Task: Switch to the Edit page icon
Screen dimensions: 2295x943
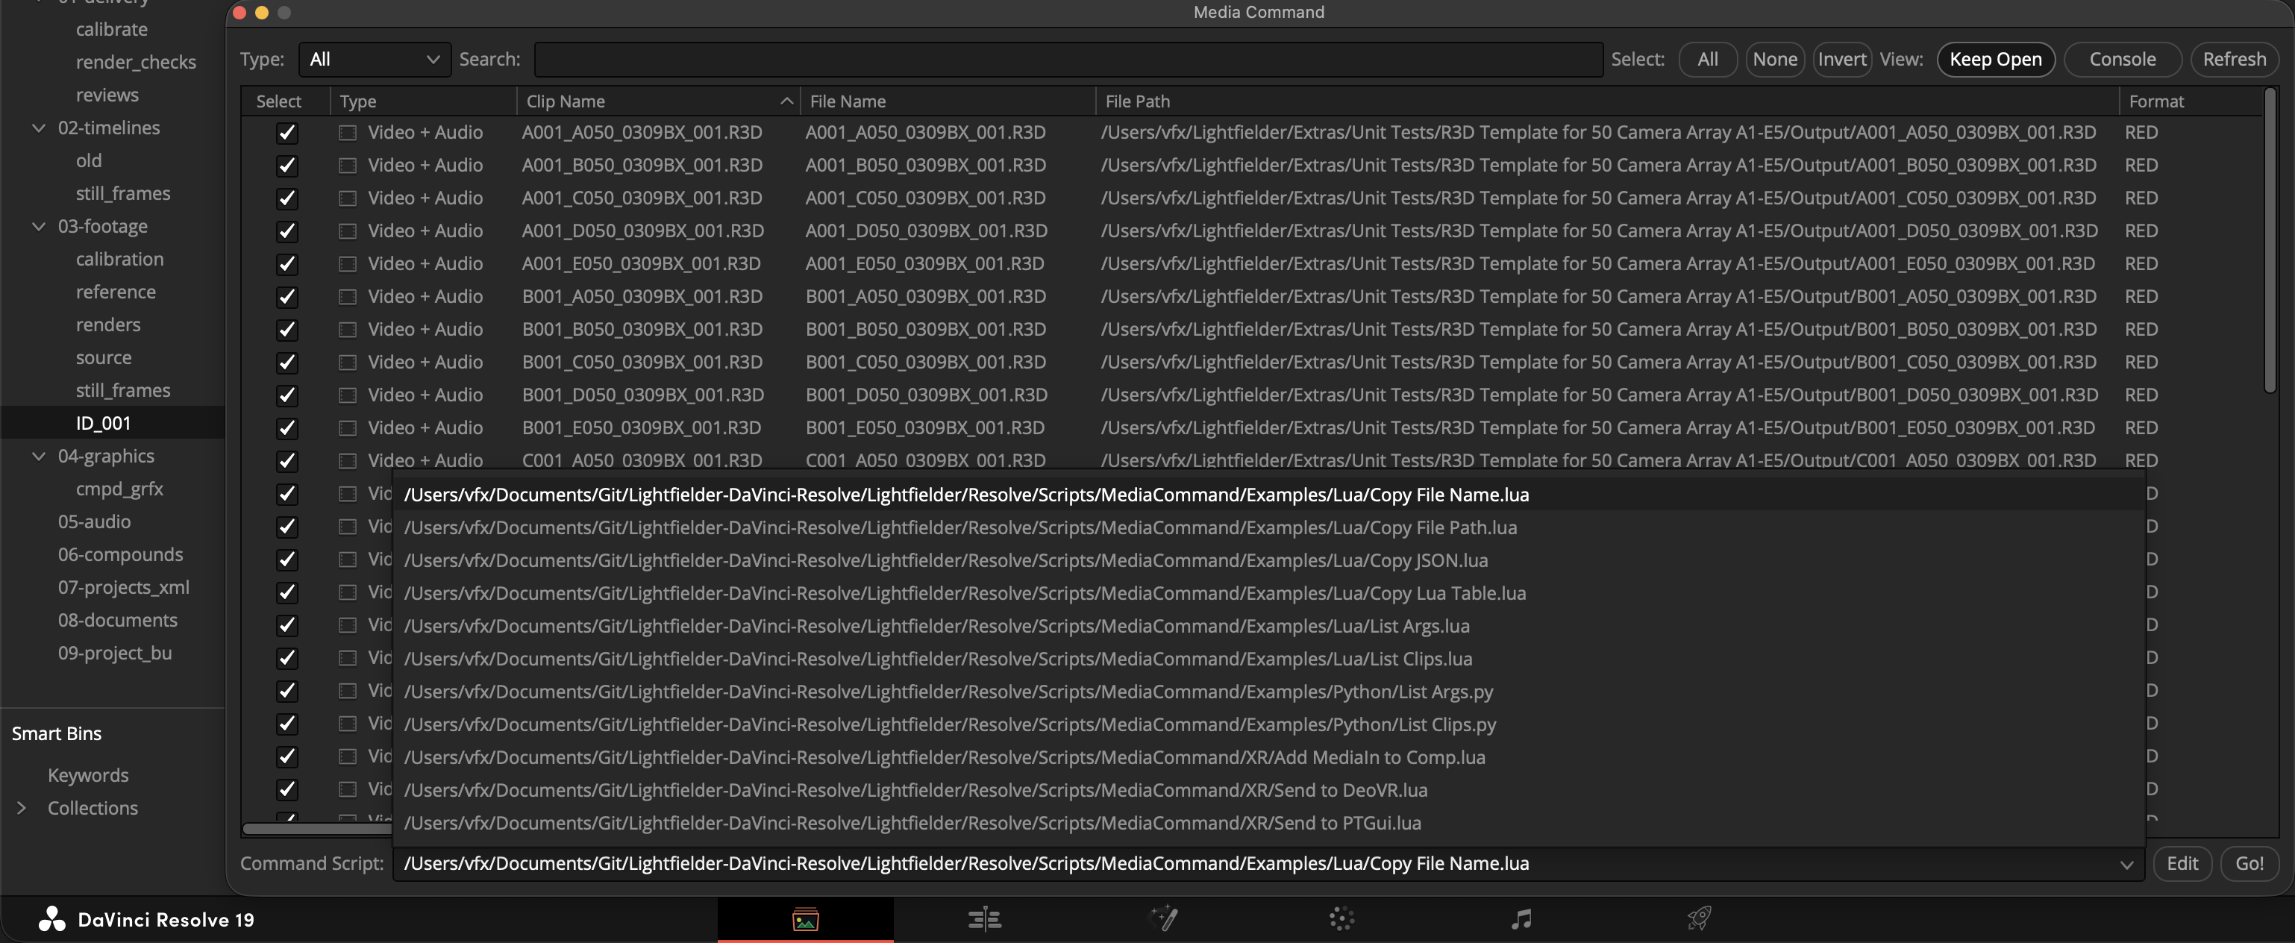Action: coord(984,919)
